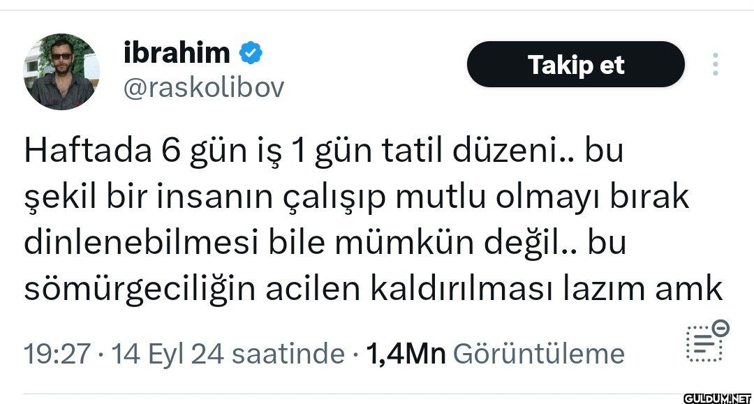
Task: Open the 19:27 timestamp link
Action: [57, 354]
